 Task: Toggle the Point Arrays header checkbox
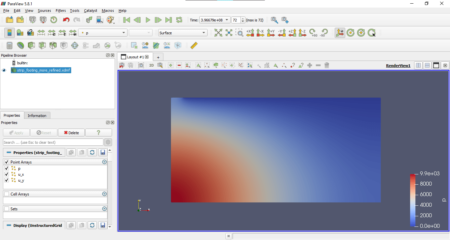coord(6,162)
